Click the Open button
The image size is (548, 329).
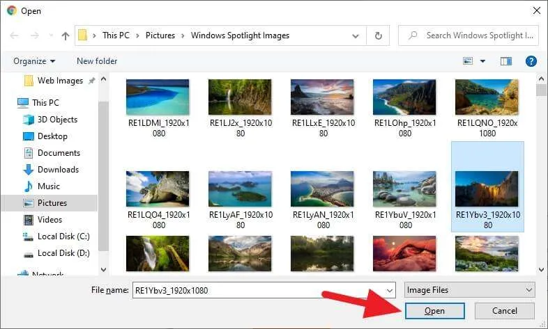click(435, 311)
